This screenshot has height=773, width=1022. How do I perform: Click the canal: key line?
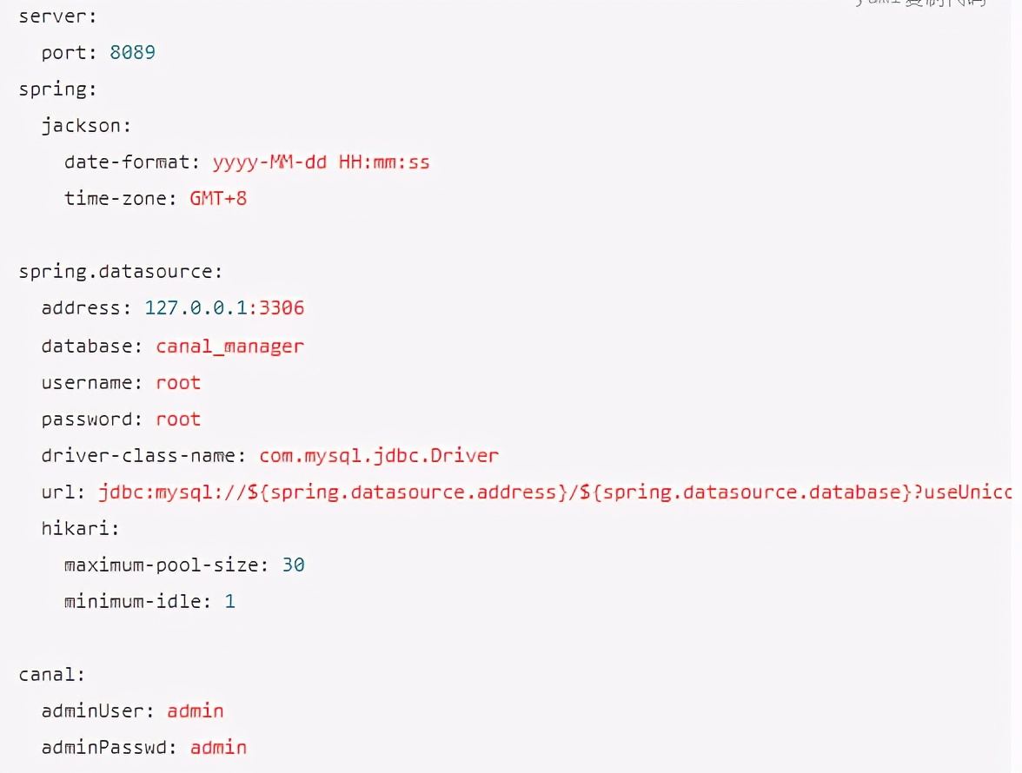pos(51,675)
